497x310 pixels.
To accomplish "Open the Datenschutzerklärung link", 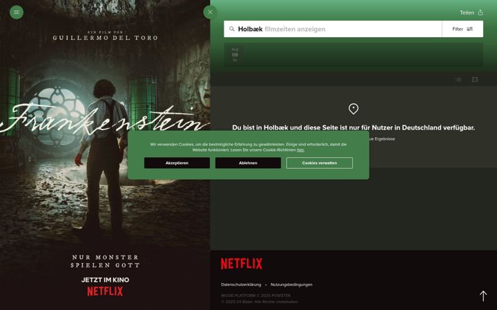I will 241,285.
